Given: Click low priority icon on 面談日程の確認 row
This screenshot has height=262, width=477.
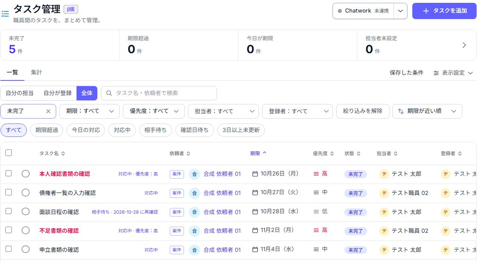Looking at the screenshot, I should [316, 212].
